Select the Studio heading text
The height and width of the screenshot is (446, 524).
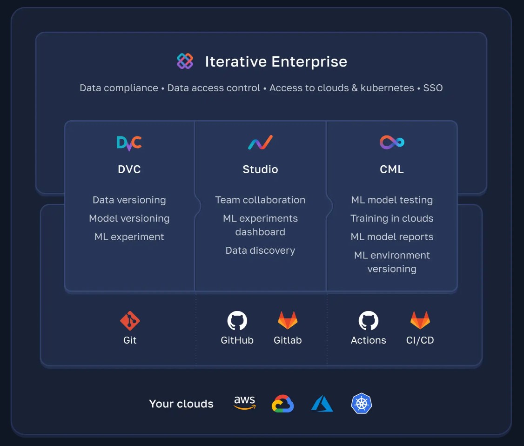point(260,169)
